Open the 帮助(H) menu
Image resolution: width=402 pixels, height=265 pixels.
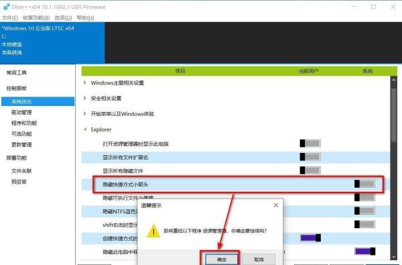(x=86, y=17)
